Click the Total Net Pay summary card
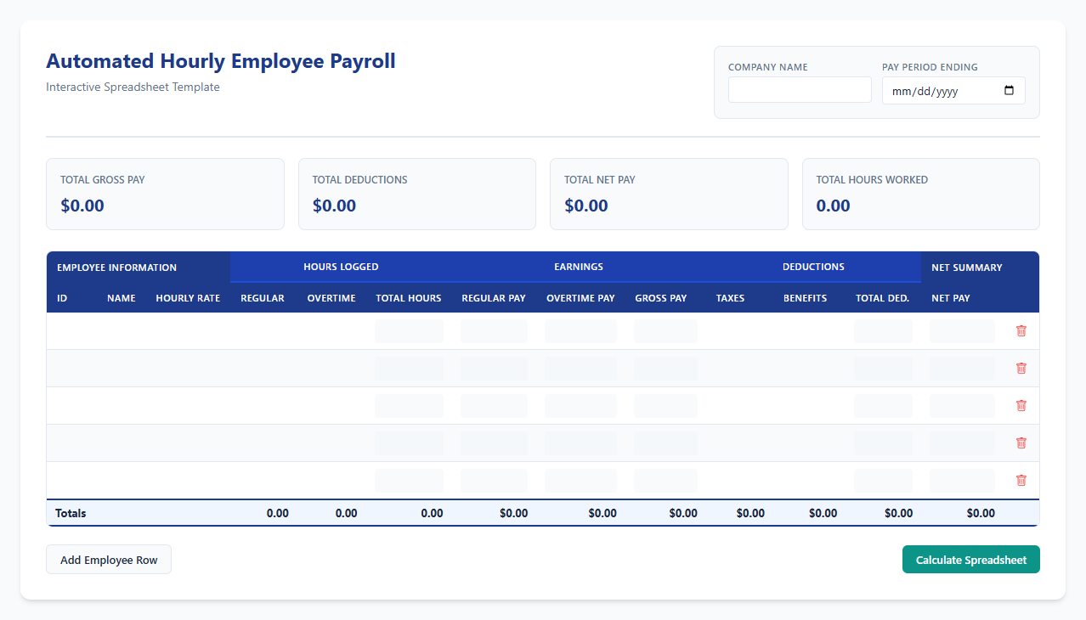 (669, 194)
